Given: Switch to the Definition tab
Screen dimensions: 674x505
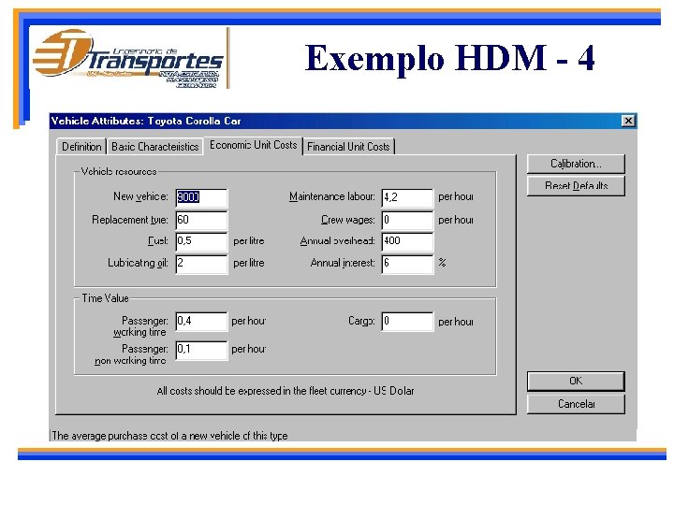Looking at the screenshot, I should pyautogui.click(x=81, y=147).
